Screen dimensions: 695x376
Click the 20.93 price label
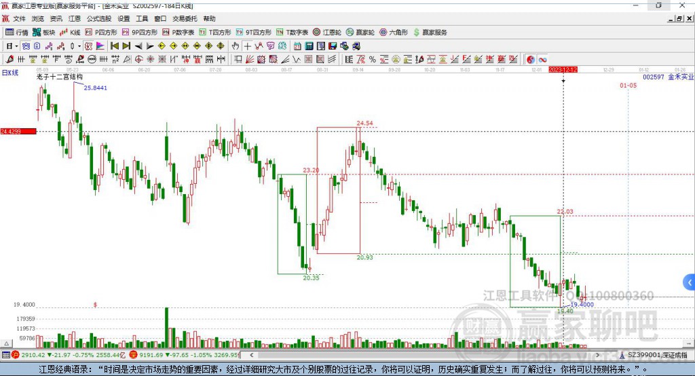click(364, 257)
